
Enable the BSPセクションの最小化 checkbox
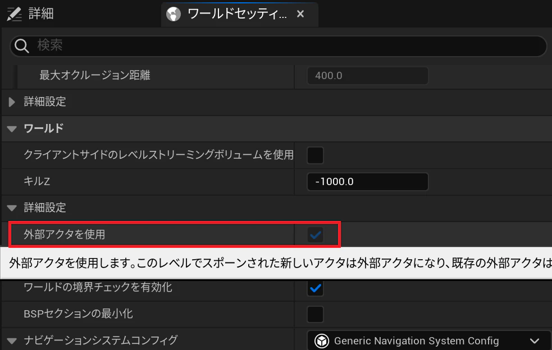click(x=315, y=314)
